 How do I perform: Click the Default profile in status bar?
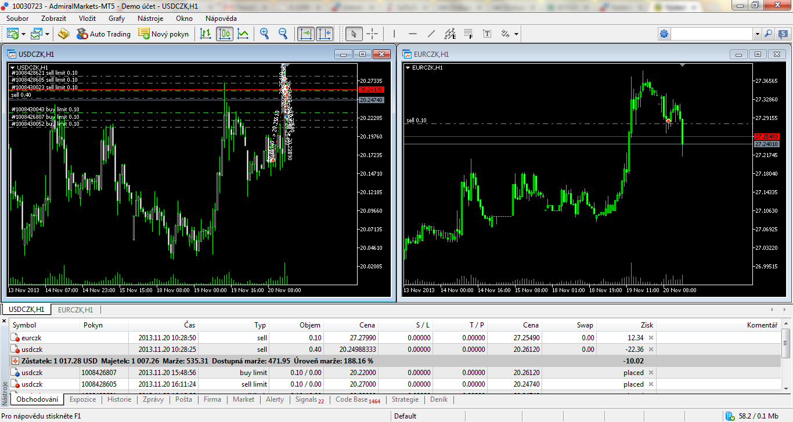405,416
